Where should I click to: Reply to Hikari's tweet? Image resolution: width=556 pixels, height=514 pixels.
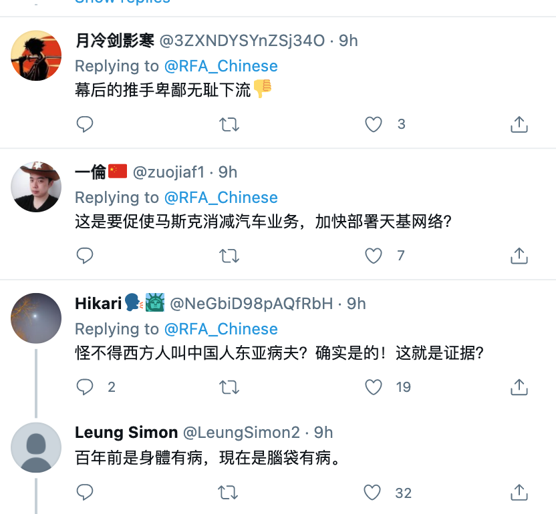85,387
